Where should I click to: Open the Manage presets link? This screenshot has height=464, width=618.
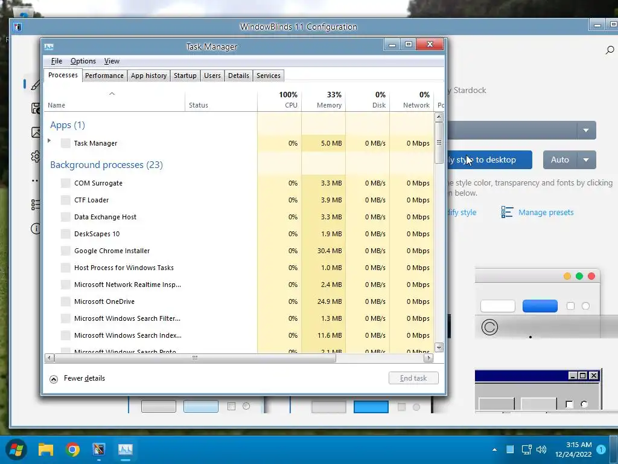pos(546,212)
